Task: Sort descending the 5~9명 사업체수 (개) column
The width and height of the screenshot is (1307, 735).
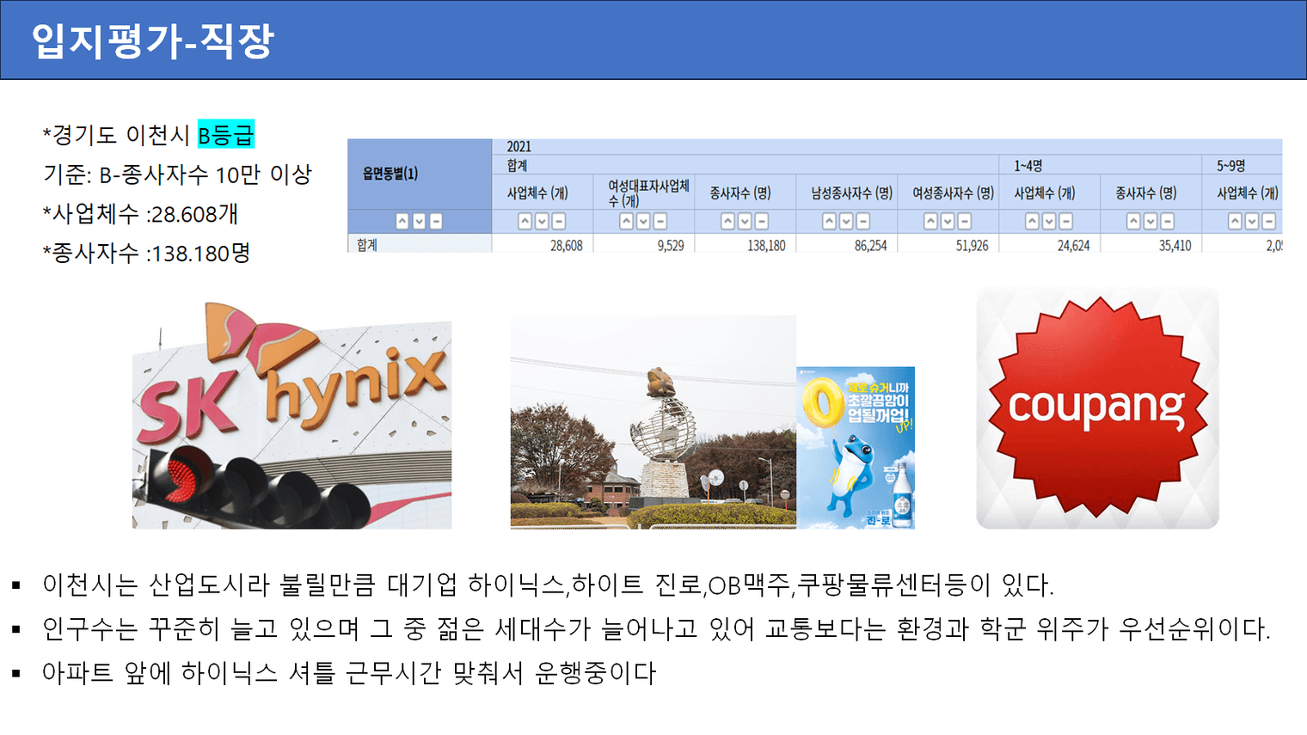Action: click(1252, 221)
